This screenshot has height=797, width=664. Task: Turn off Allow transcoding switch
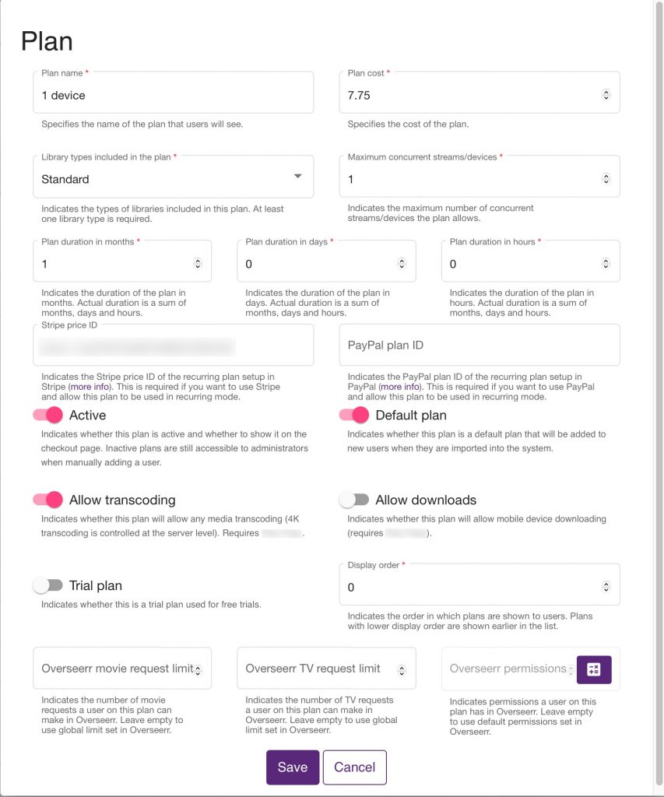click(48, 500)
